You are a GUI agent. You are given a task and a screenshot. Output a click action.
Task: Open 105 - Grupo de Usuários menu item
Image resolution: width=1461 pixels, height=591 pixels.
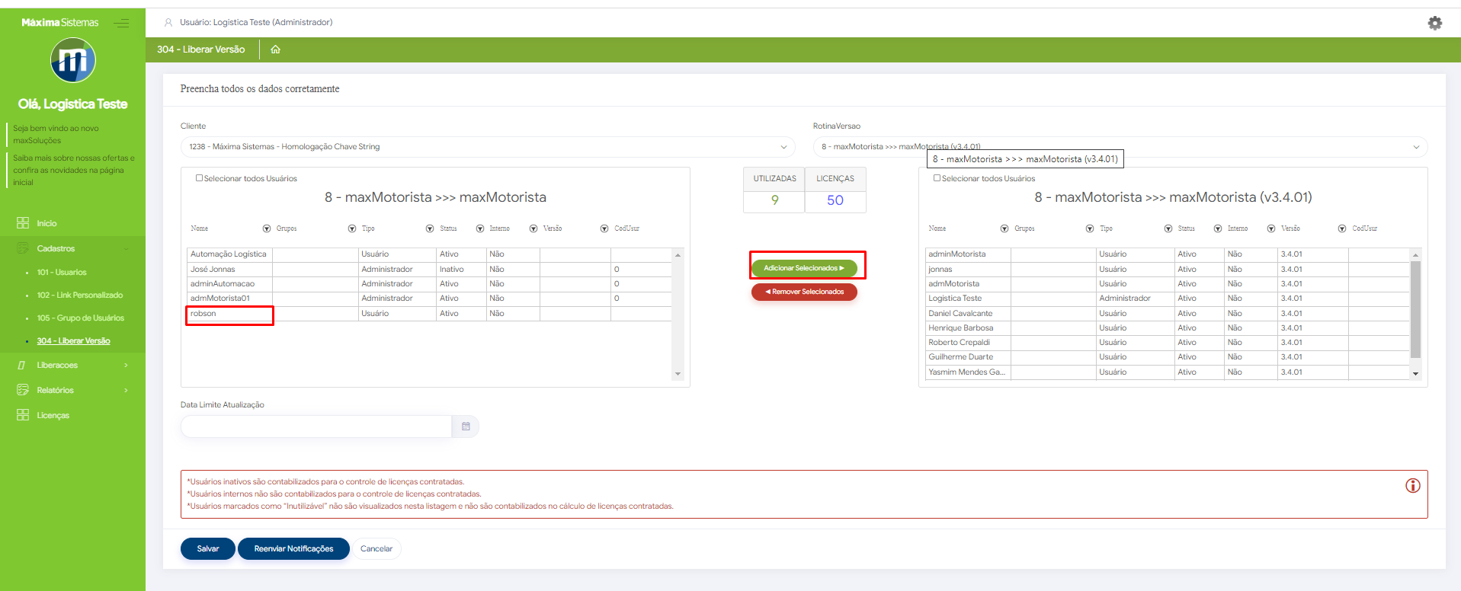[x=80, y=318]
